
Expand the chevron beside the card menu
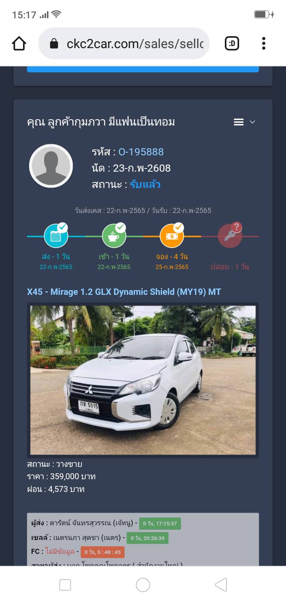pos(252,122)
